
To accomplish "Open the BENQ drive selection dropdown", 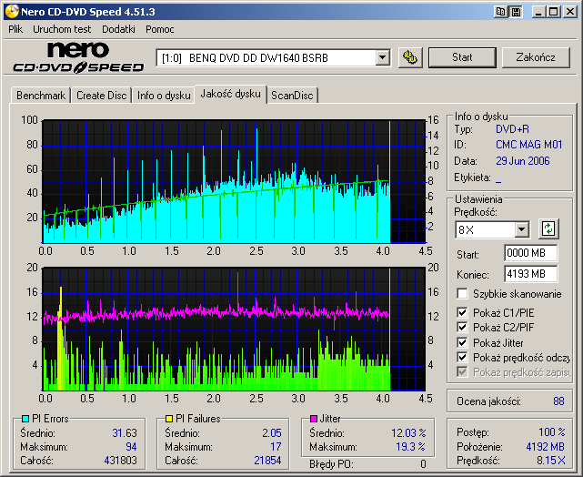I will click(382, 58).
